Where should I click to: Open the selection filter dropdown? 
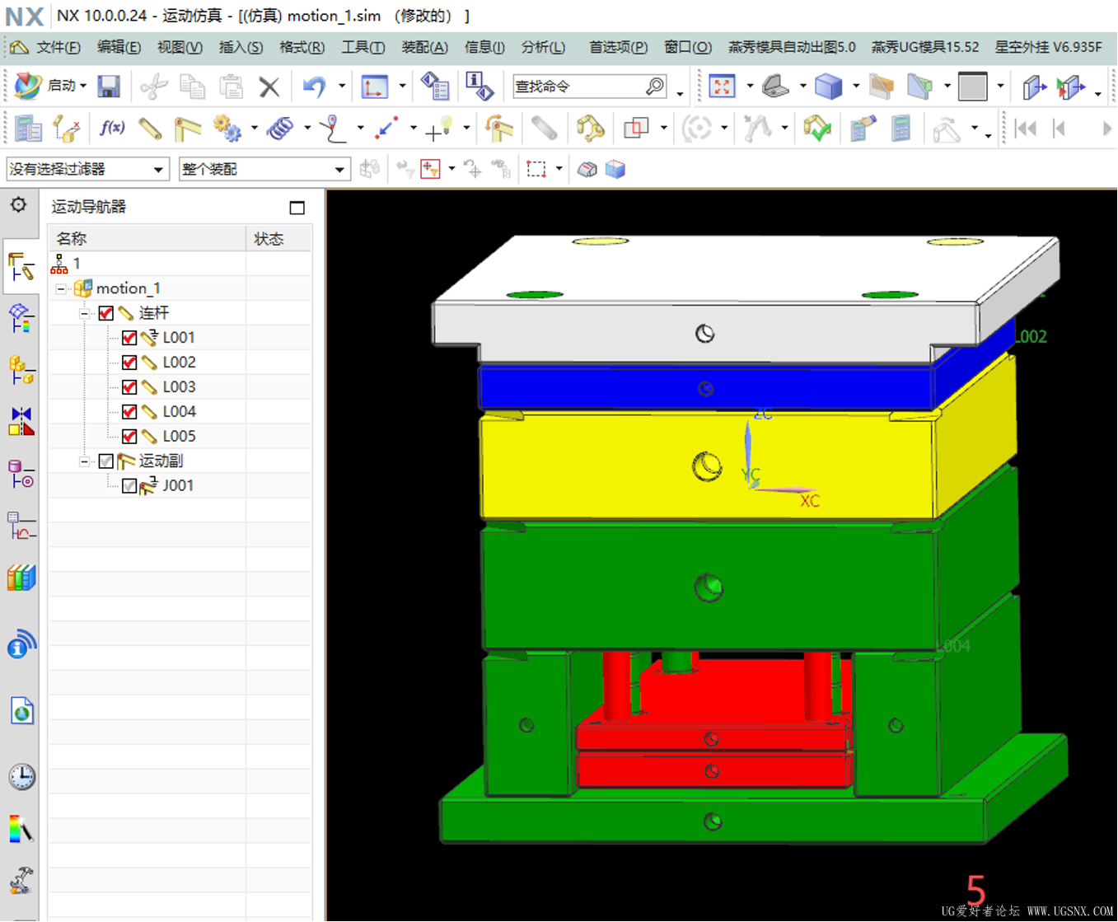point(87,169)
